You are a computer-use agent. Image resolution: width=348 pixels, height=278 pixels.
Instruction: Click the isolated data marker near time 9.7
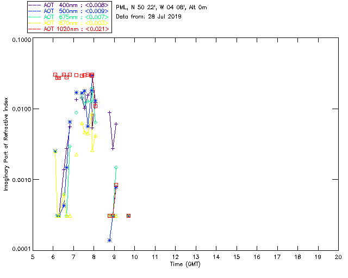pos(128,216)
